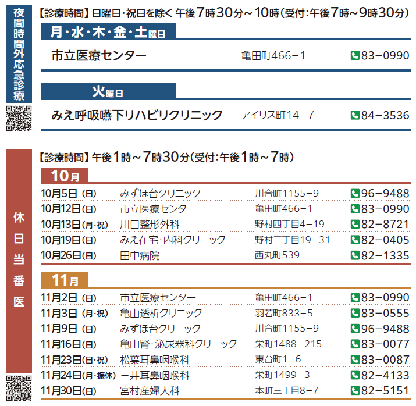Click the phone icon for みえ呼吸嚥下リハビリクリニック

354,115
